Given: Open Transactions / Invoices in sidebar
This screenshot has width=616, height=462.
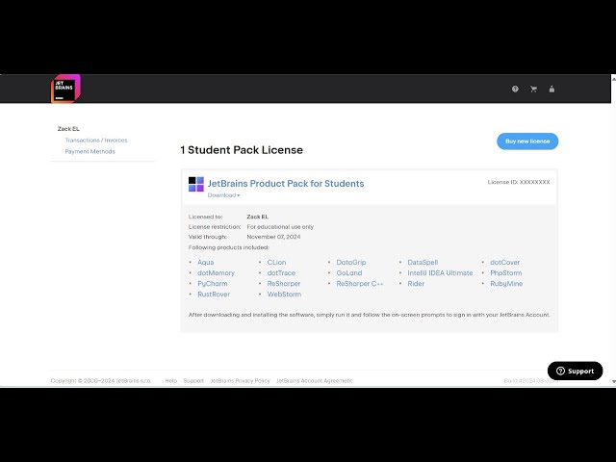Looking at the screenshot, I should click(96, 141).
